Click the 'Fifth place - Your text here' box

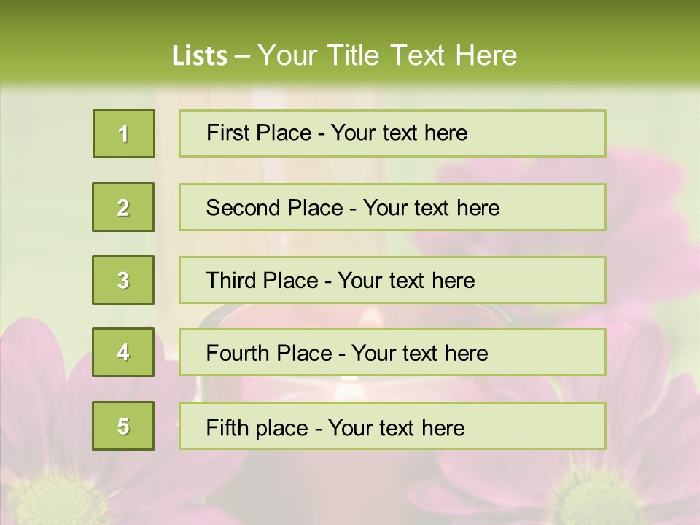(x=392, y=426)
